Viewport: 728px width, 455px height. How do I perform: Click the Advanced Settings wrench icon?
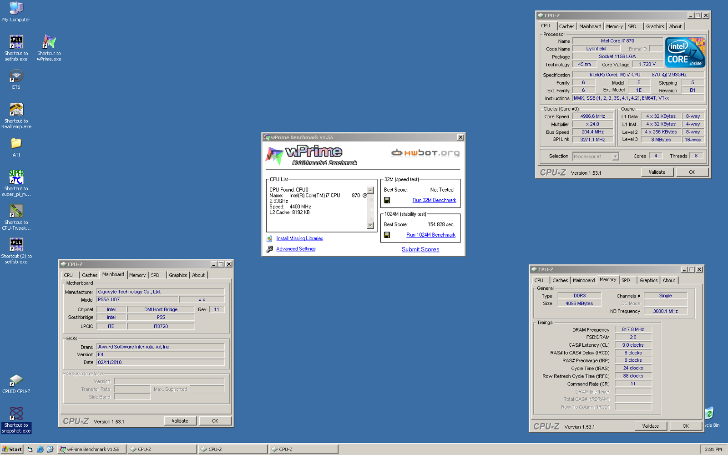tap(269, 249)
